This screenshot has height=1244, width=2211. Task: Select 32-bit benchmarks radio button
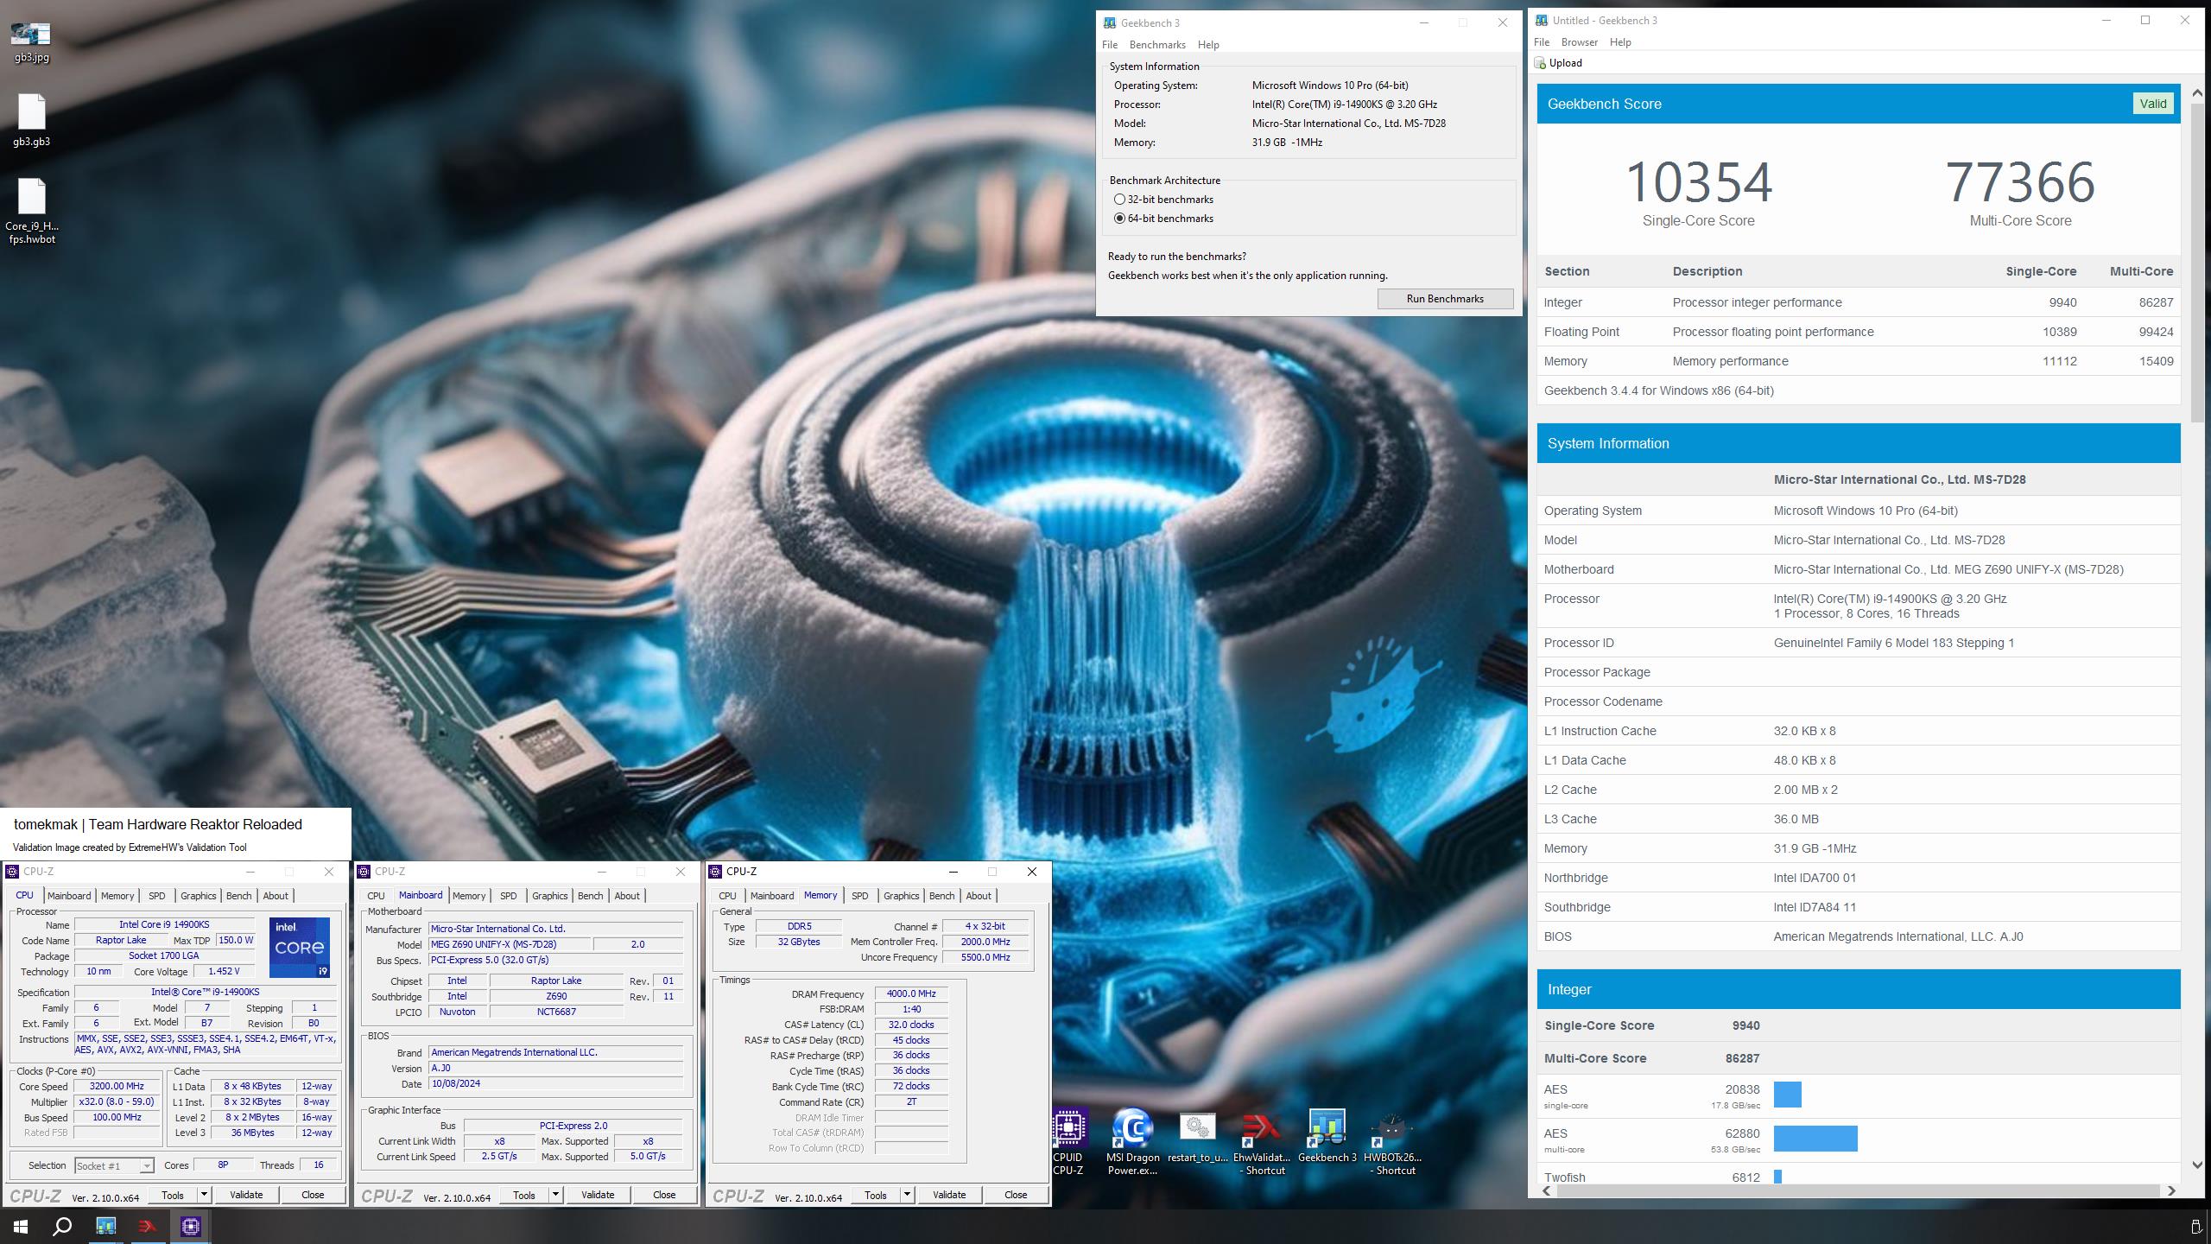(1119, 200)
